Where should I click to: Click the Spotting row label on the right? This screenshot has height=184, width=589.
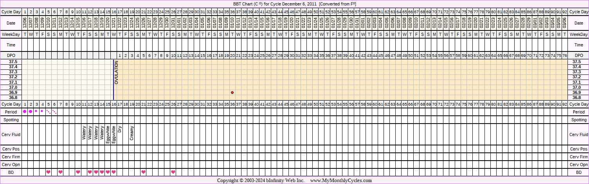click(x=578, y=120)
